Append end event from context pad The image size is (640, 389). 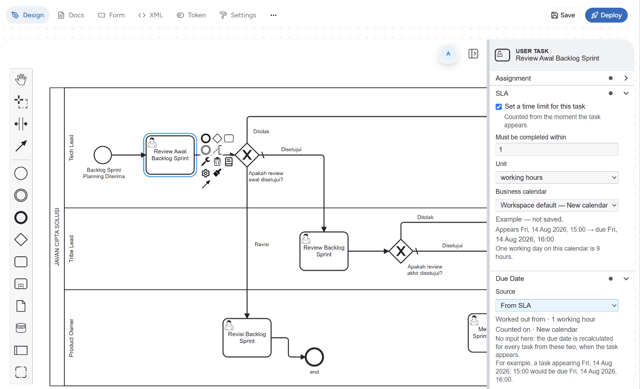[x=206, y=138]
